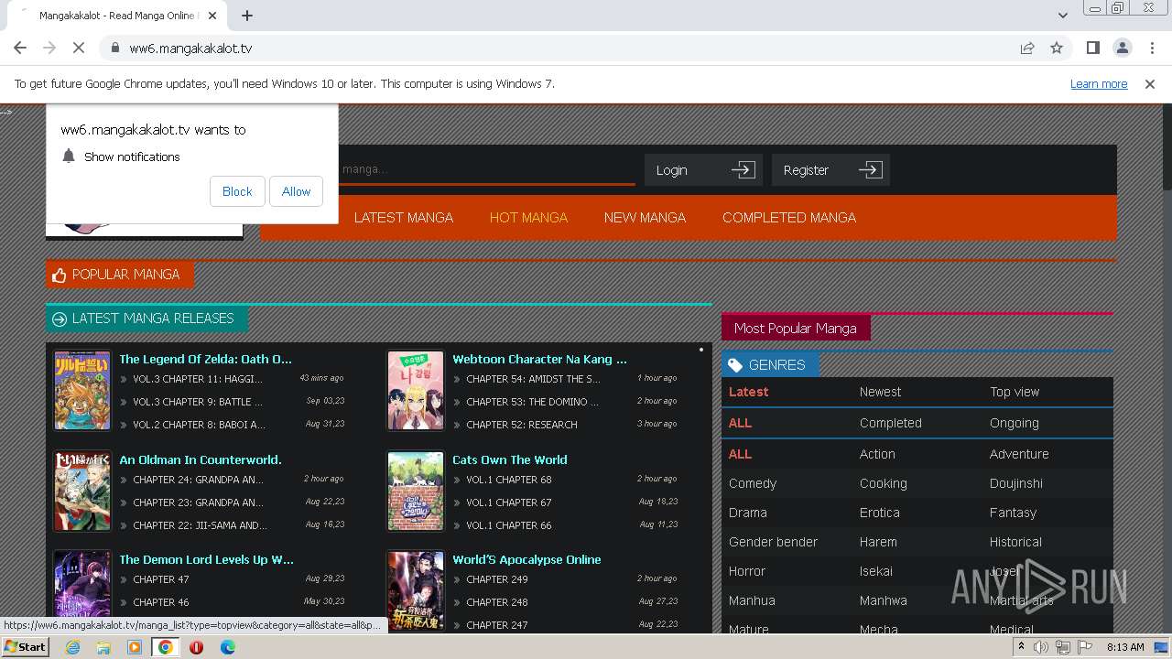Select the Comedy genre
Image resolution: width=1172 pixels, height=659 pixels.
coord(753,483)
